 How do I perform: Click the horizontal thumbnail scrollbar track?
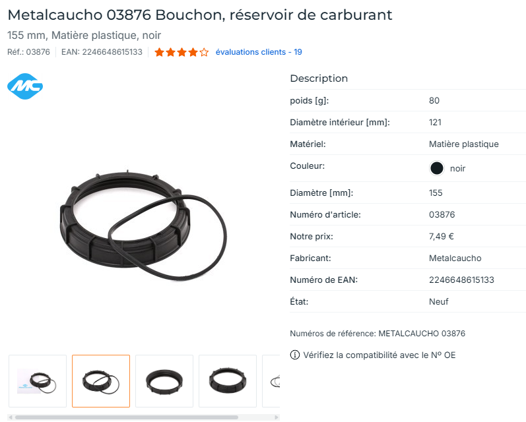tap(144, 417)
